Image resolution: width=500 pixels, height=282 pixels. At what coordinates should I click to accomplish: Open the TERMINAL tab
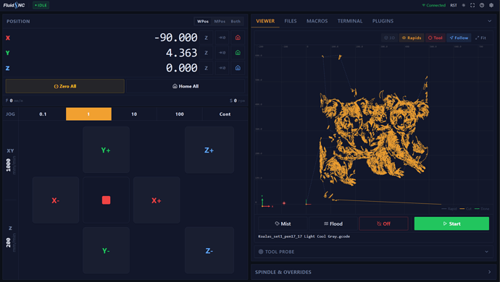coord(350,21)
